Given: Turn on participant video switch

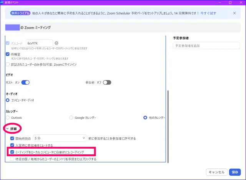Looking at the screenshot, I should (x=107, y=82).
